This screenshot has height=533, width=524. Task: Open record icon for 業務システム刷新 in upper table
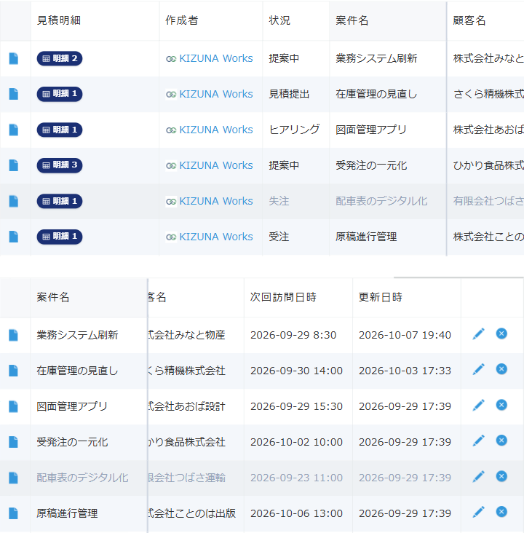coord(14,58)
